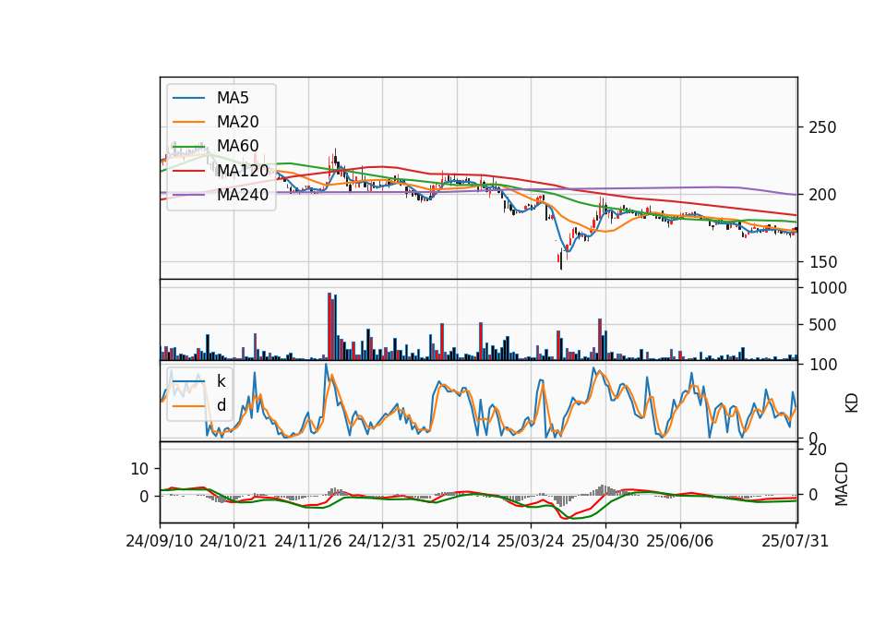This screenshot has height=637, width=886.
Task: Click the tallest volume bar near 24/11/26
Action: [329, 327]
